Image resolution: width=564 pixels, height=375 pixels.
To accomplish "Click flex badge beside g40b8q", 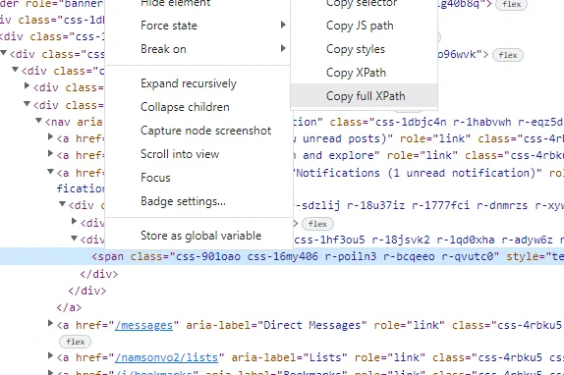I will coord(512,4).
